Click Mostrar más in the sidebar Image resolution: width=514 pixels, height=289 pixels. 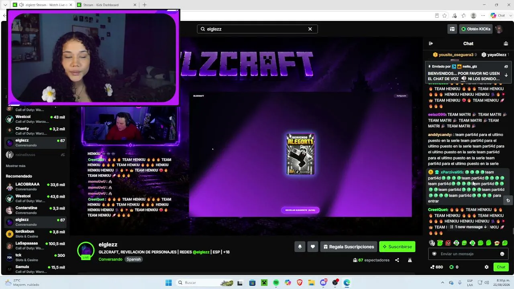point(16,166)
